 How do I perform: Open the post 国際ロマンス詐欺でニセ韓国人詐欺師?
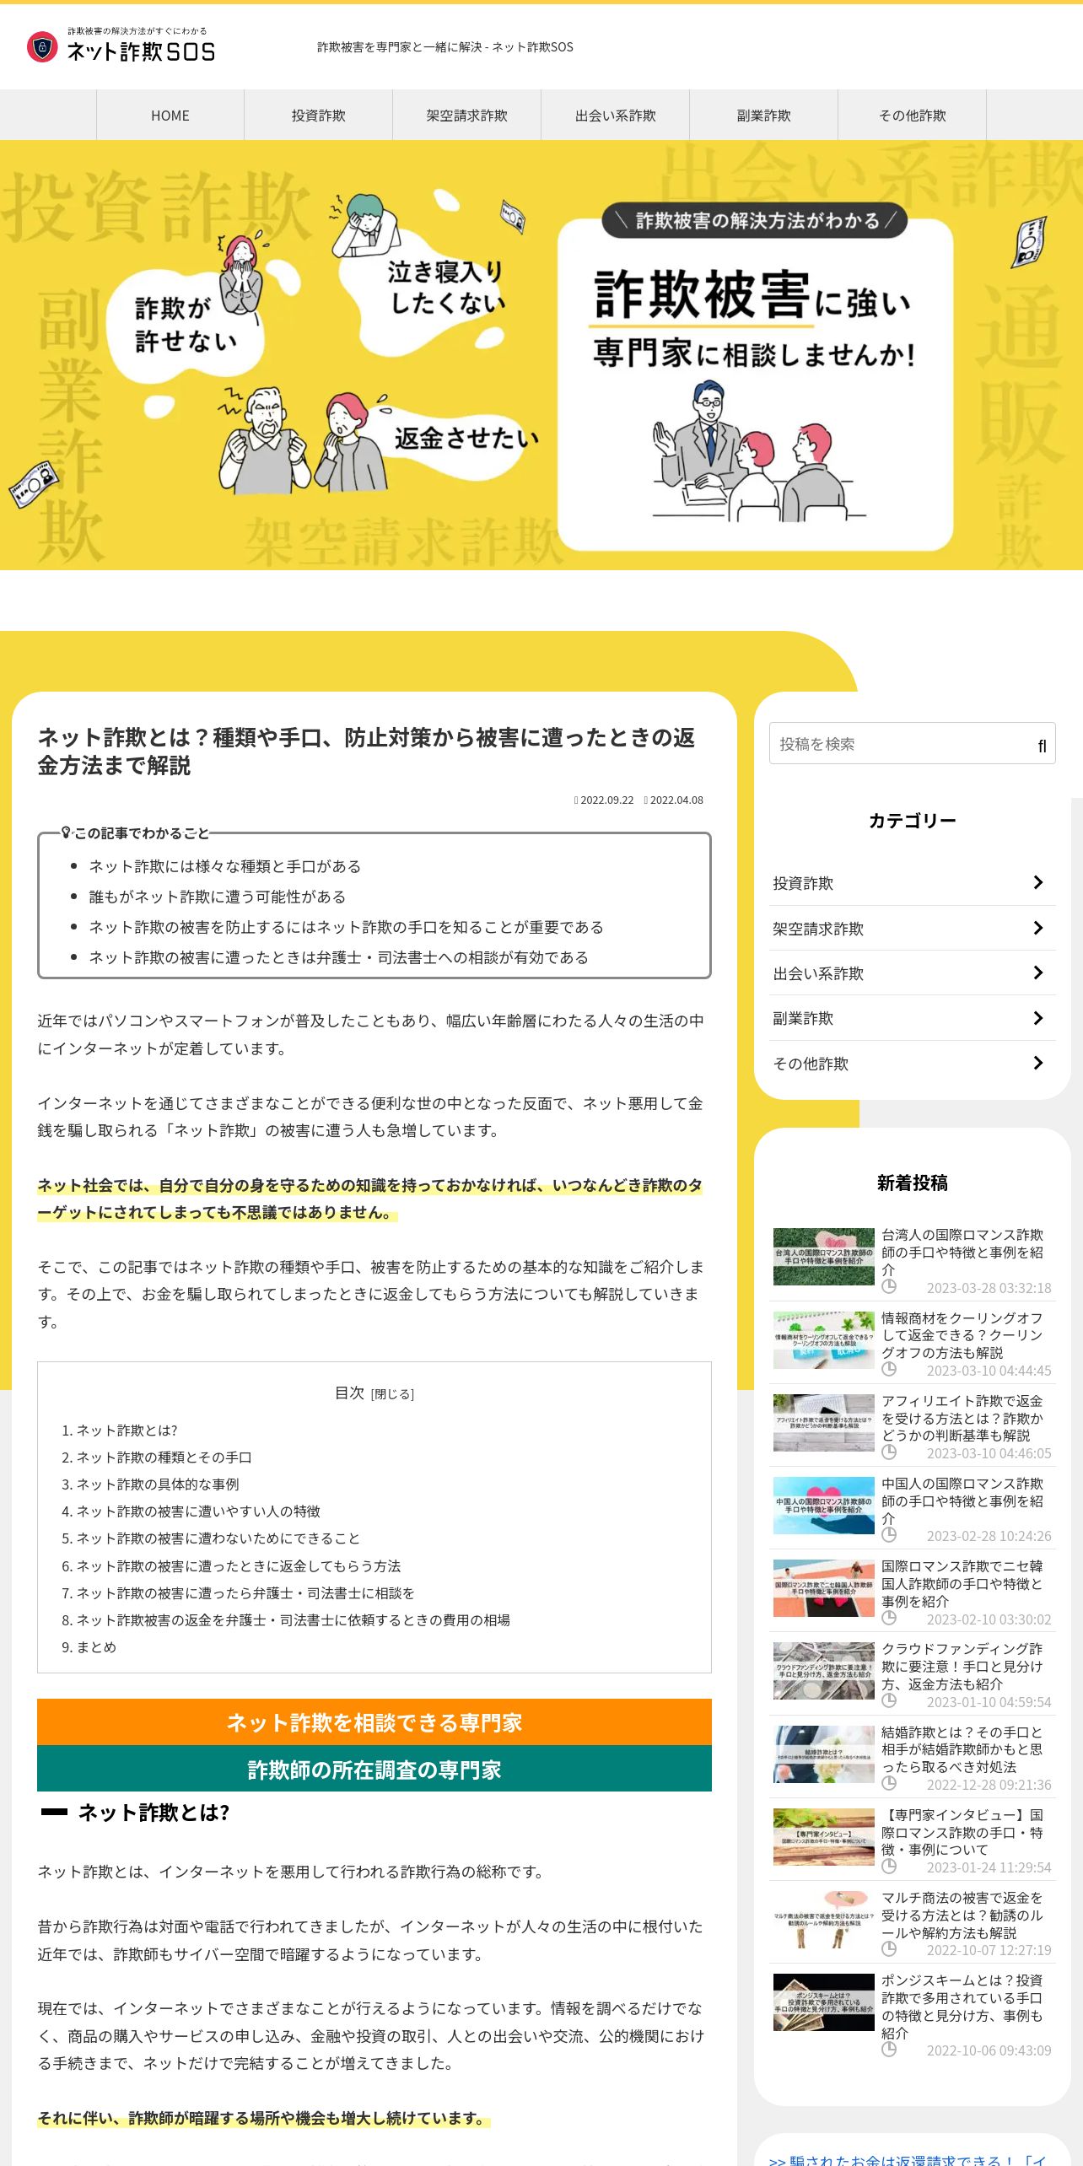click(962, 1584)
